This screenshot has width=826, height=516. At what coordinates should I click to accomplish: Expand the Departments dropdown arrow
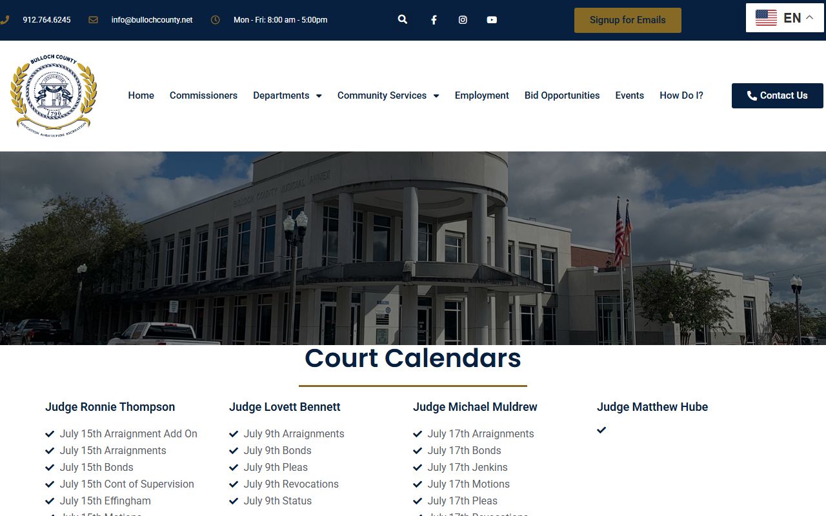(x=319, y=96)
